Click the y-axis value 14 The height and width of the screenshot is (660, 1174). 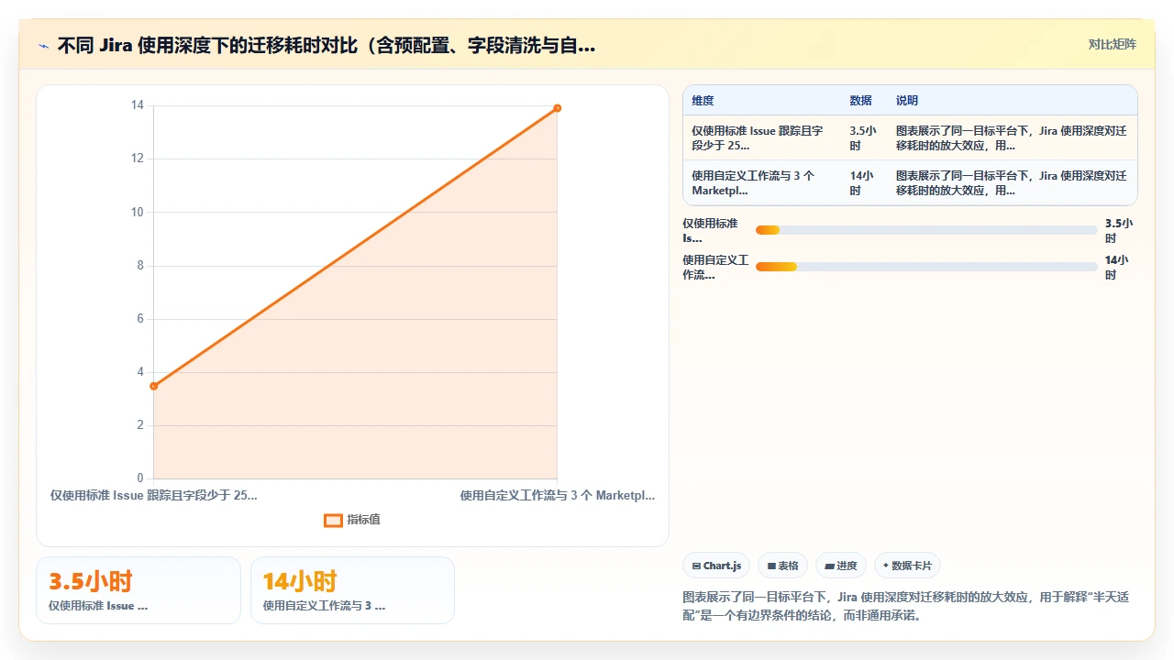coord(138,105)
